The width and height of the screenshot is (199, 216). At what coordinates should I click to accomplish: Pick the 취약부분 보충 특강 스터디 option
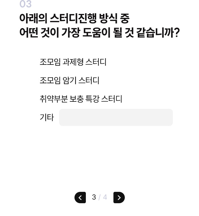pyautogui.click(x=81, y=99)
